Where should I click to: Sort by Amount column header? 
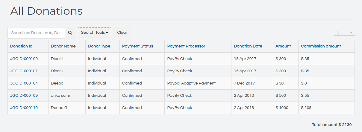tap(283, 46)
